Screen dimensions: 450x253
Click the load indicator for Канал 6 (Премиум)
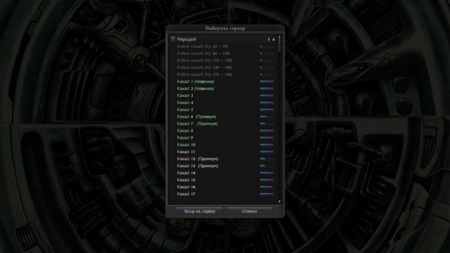coord(266,117)
